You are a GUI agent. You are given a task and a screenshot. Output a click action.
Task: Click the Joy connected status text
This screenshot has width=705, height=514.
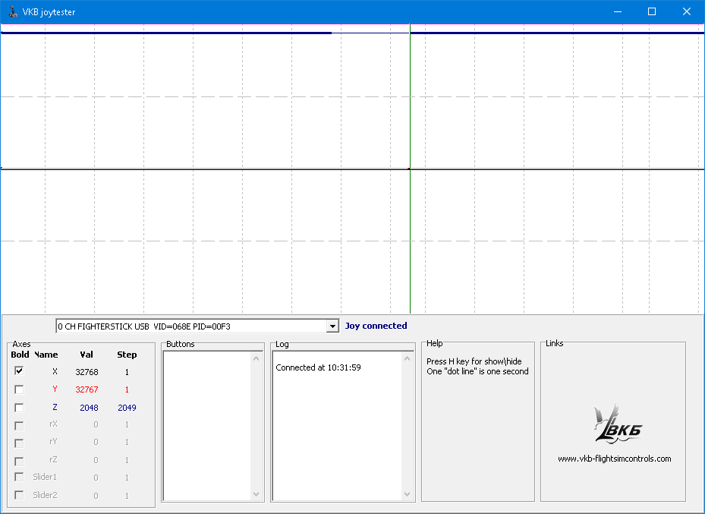coord(376,326)
